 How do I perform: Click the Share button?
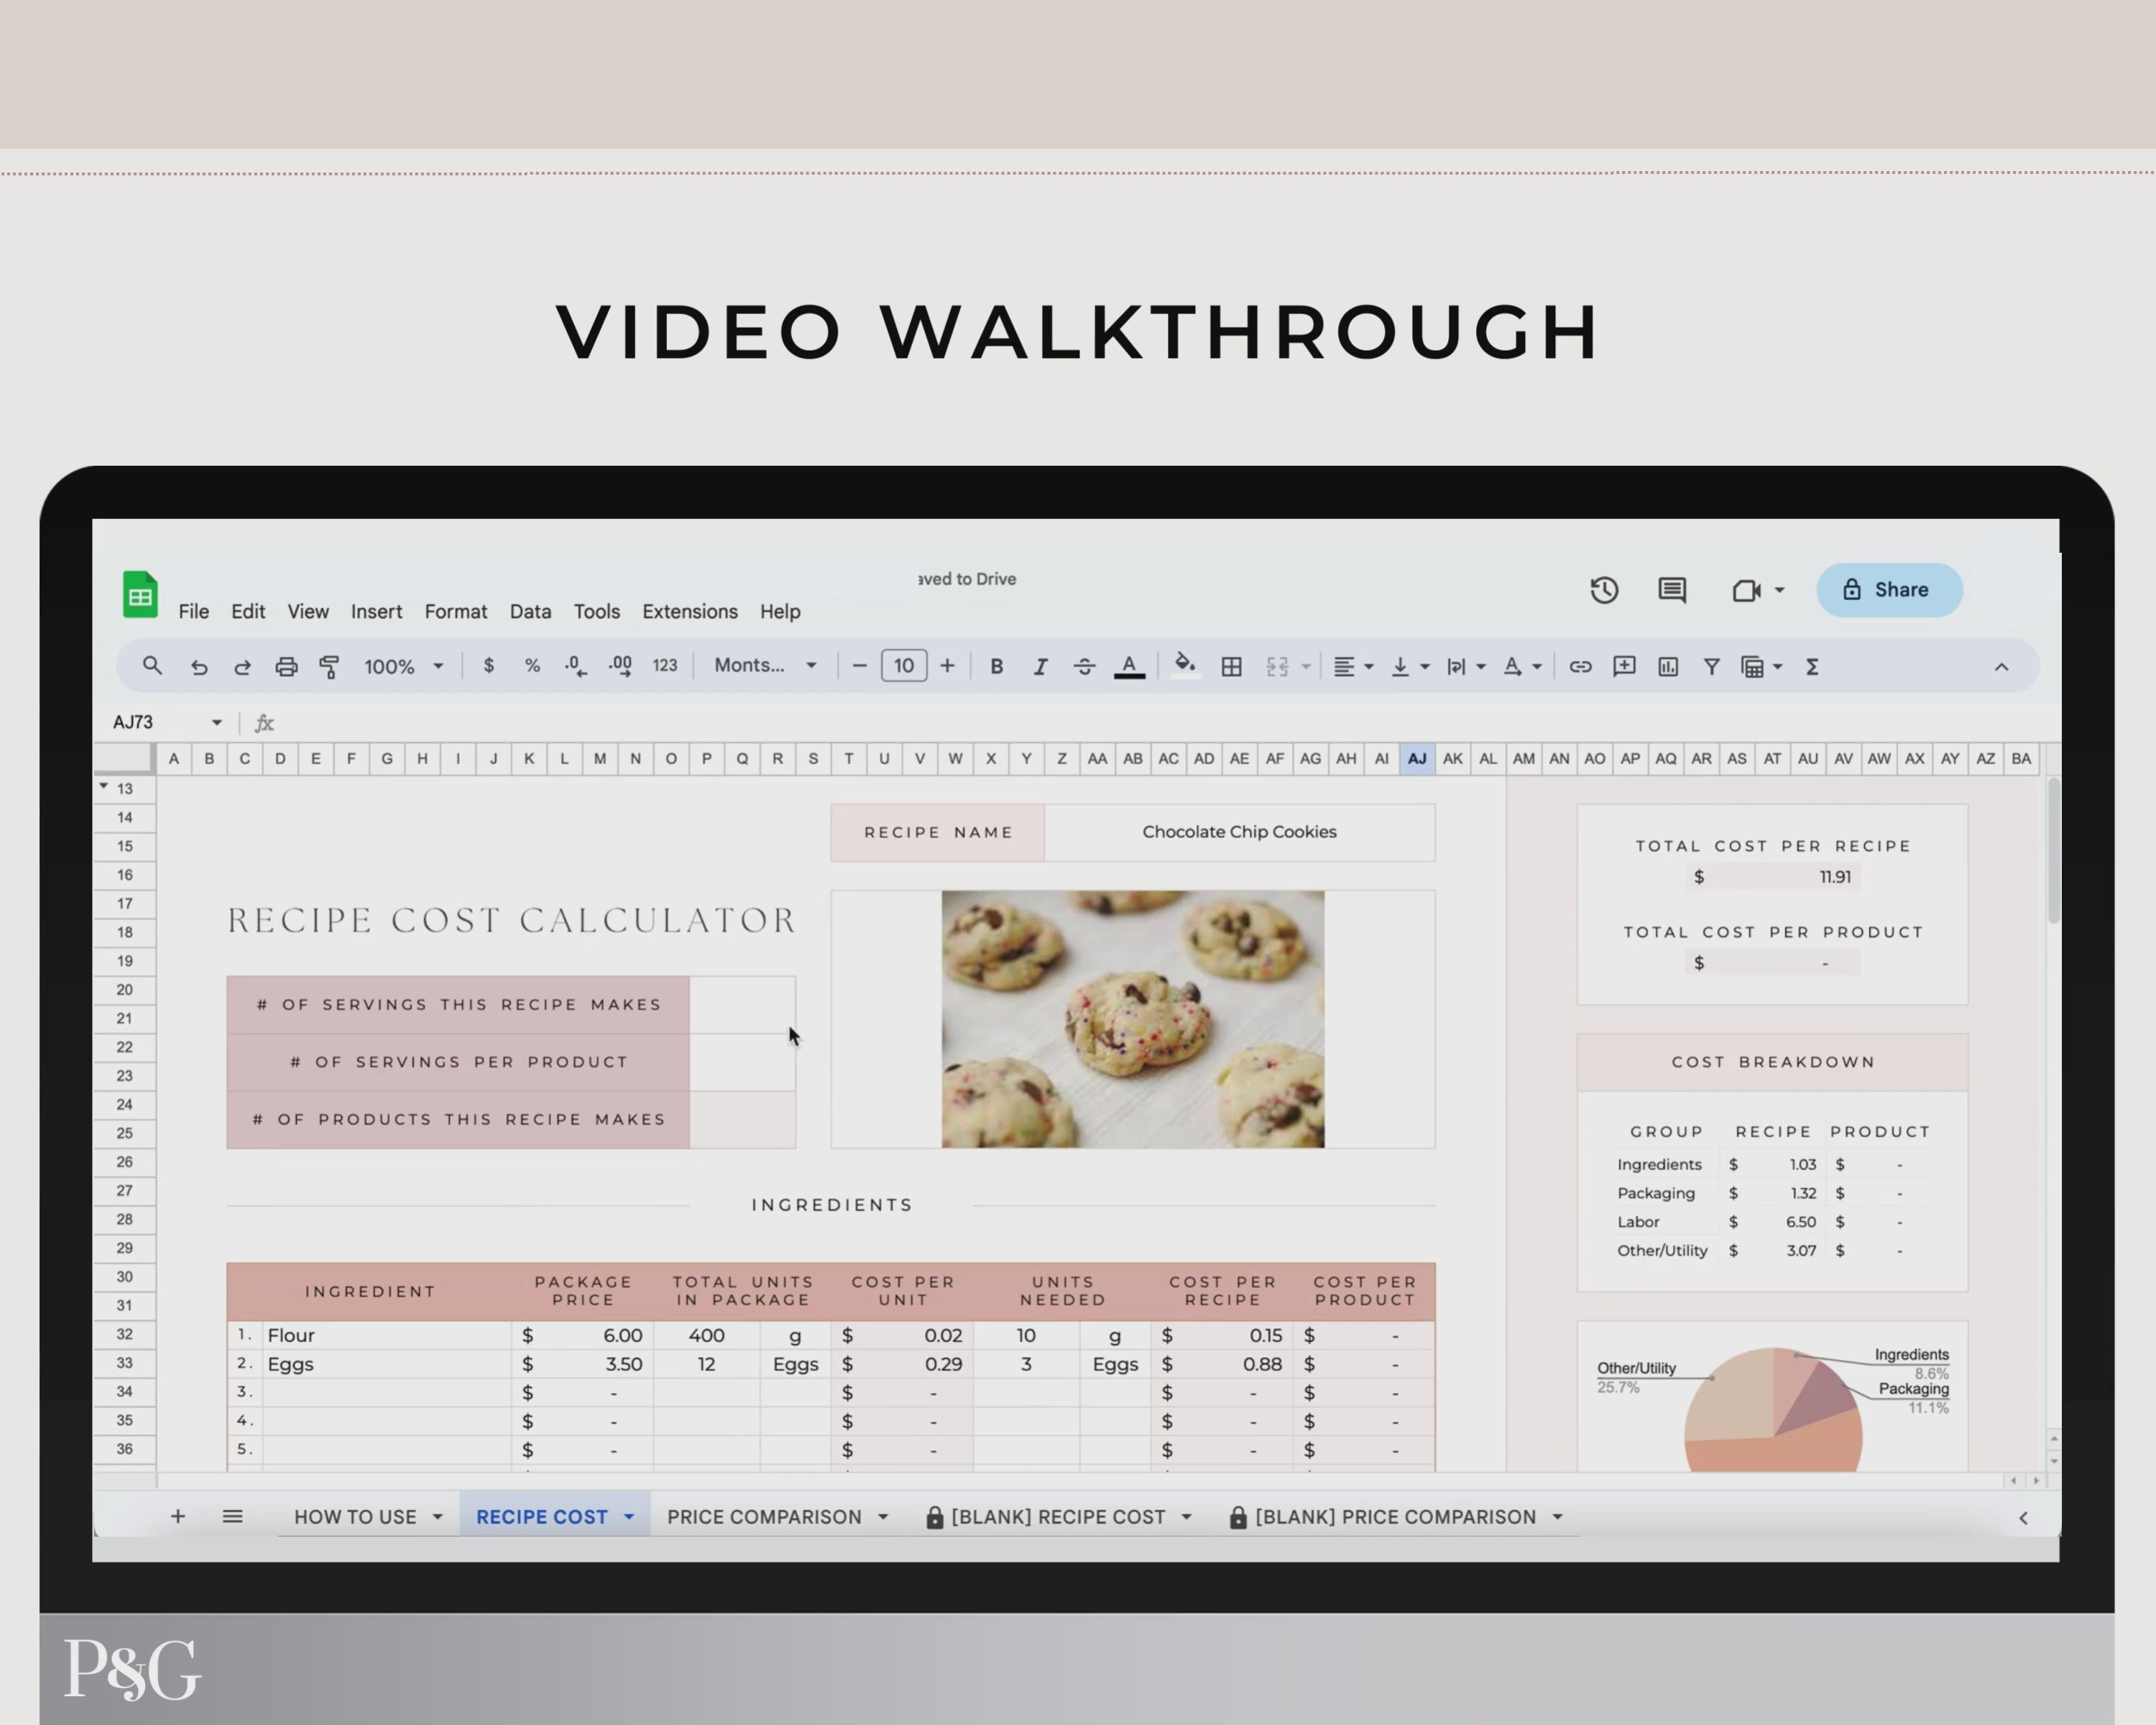(x=1888, y=590)
